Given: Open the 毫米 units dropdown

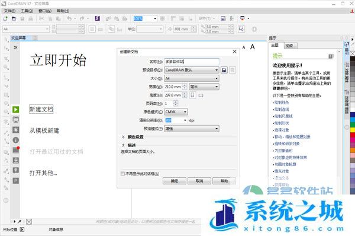Looking at the screenshot, I should click(x=204, y=87).
